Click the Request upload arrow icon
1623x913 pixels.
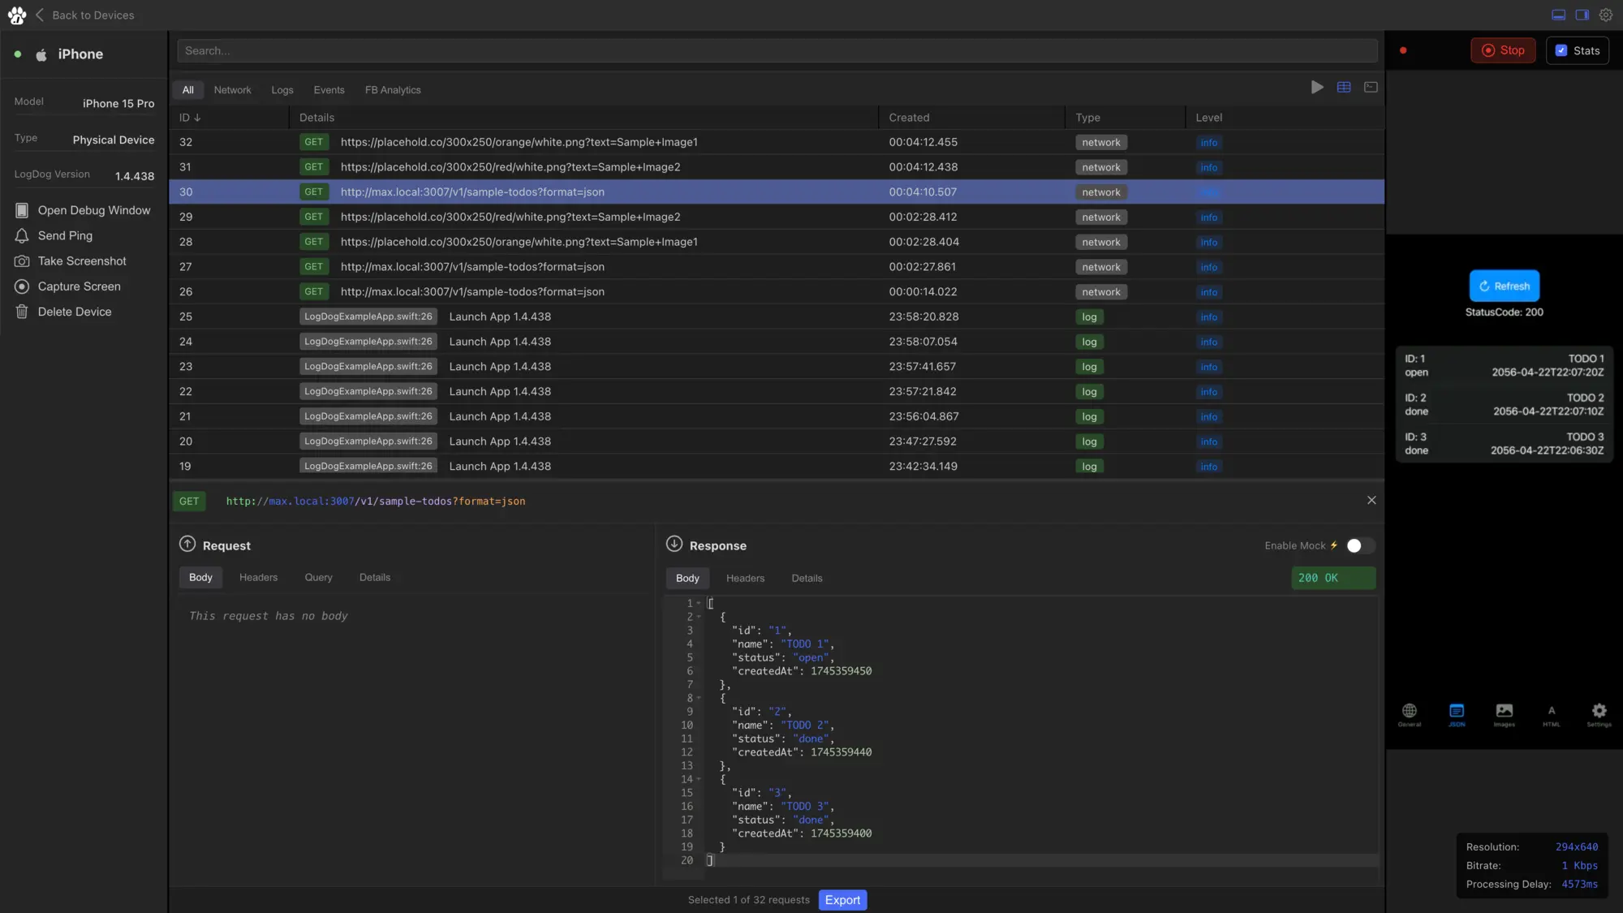(187, 545)
